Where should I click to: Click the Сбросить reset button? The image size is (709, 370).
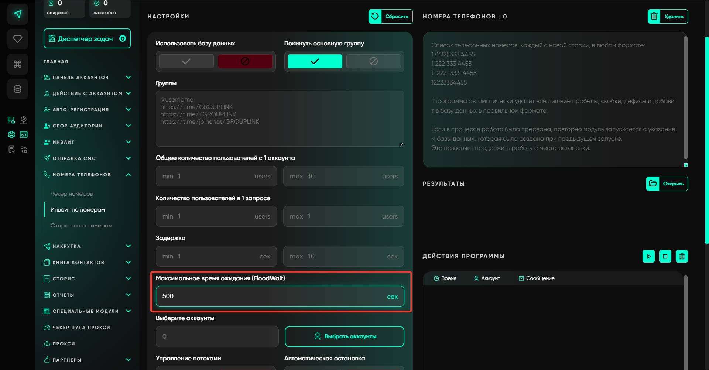coord(390,17)
